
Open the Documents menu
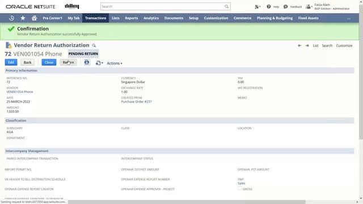174,18
